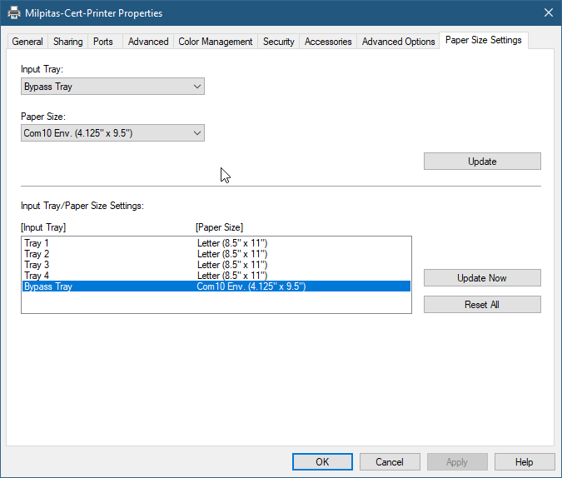Close the printer properties dialog
The height and width of the screenshot is (478, 562).
click(548, 13)
